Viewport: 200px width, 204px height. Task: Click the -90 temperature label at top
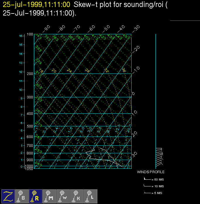point(46,29)
